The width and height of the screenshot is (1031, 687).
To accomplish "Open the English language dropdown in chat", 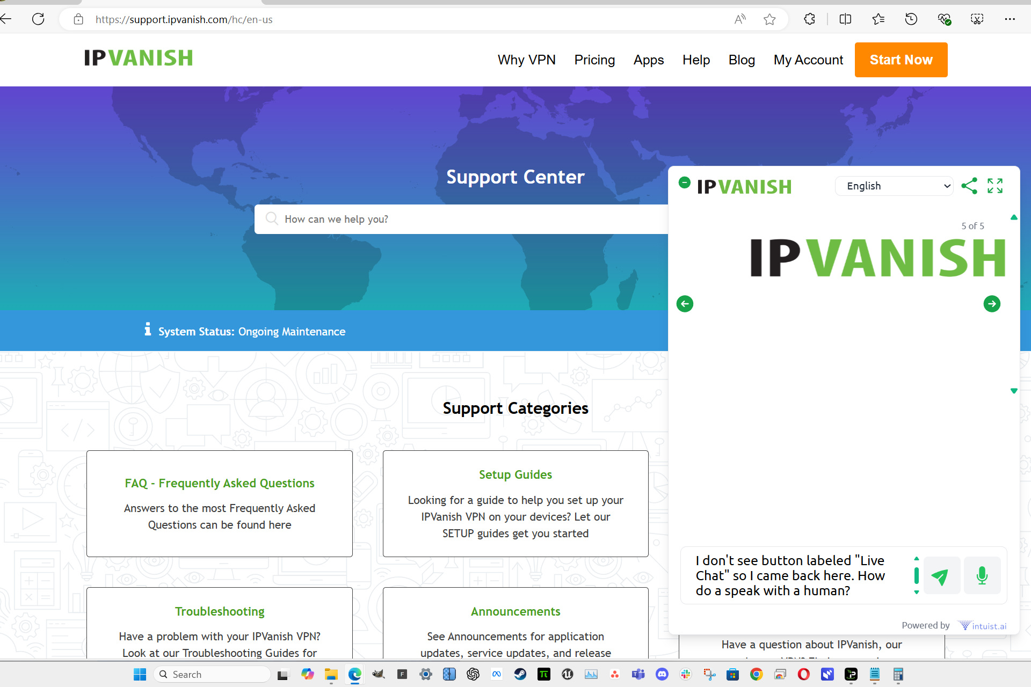I will [x=894, y=186].
